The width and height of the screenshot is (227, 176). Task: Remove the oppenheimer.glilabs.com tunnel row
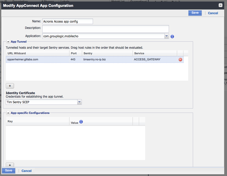tap(180, 60)
